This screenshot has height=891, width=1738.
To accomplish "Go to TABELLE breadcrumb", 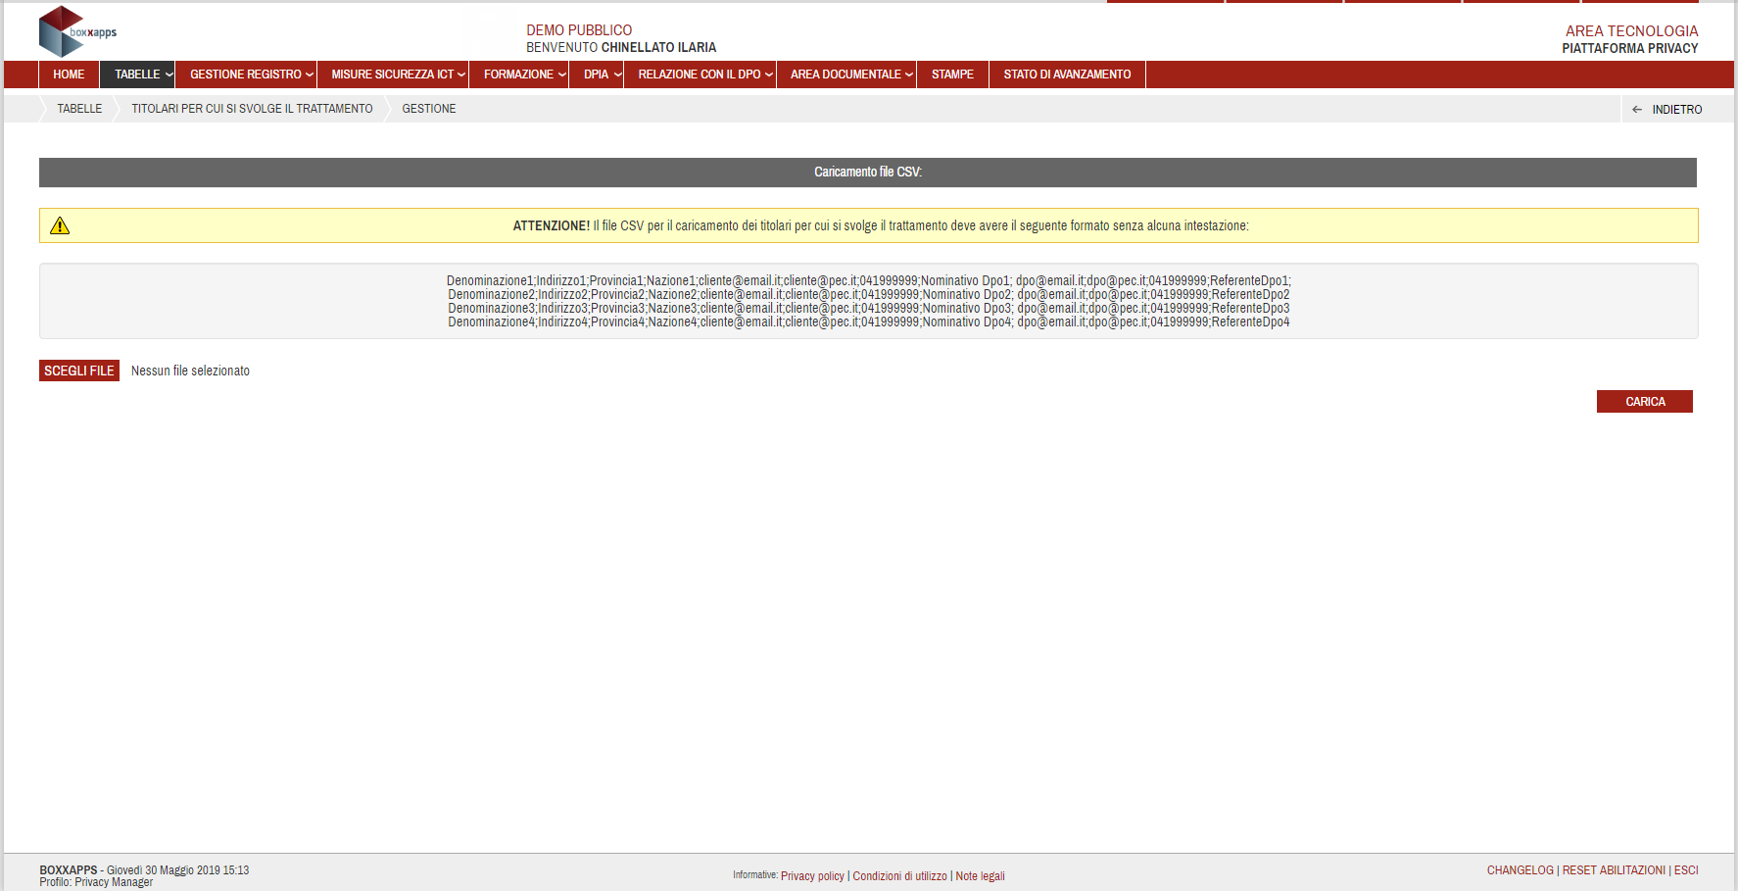I will tap(79, 109).
